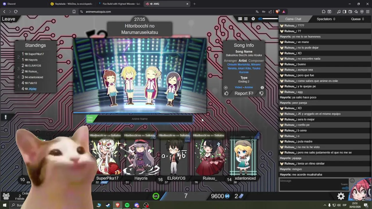Share this page icon
Screen dimensions: 372x209
click(x=270, y=12)
